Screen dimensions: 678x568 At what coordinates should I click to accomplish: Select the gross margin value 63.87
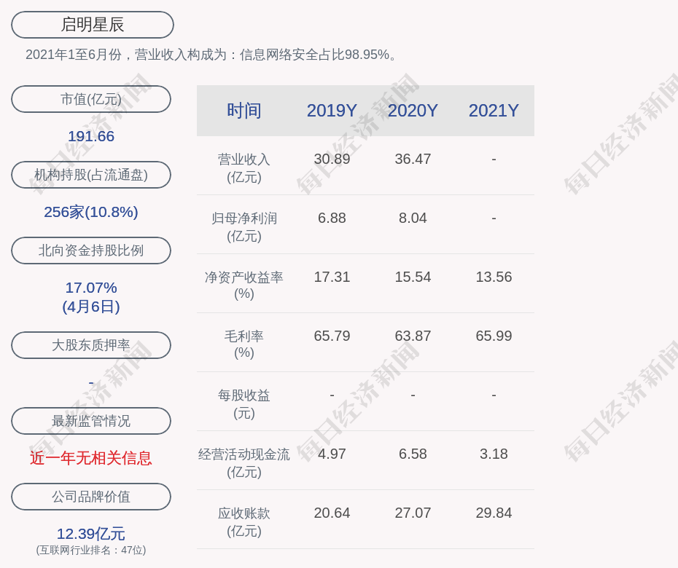pos(413,336)
